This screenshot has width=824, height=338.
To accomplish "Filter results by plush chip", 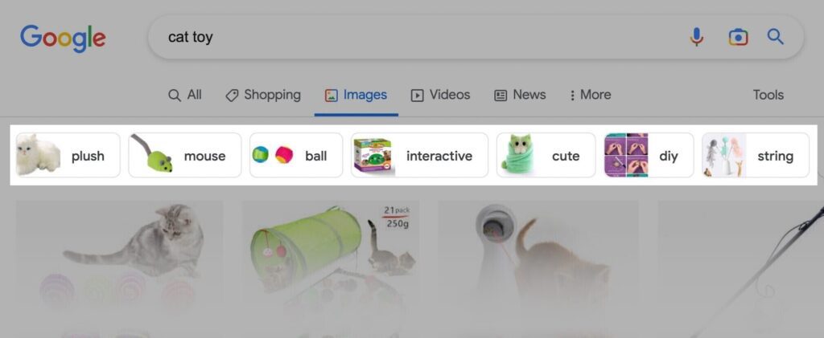I will click(68, 155).
